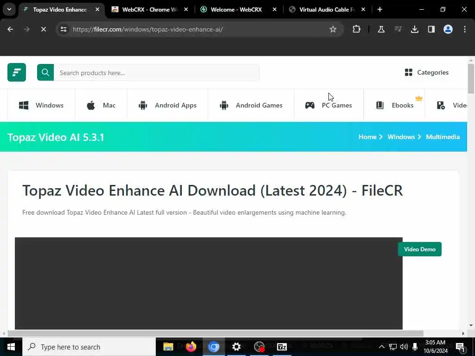The image size is (475, 356).
Task: Close the Welcome - WebCRX tab
Action: pos(275,9)
